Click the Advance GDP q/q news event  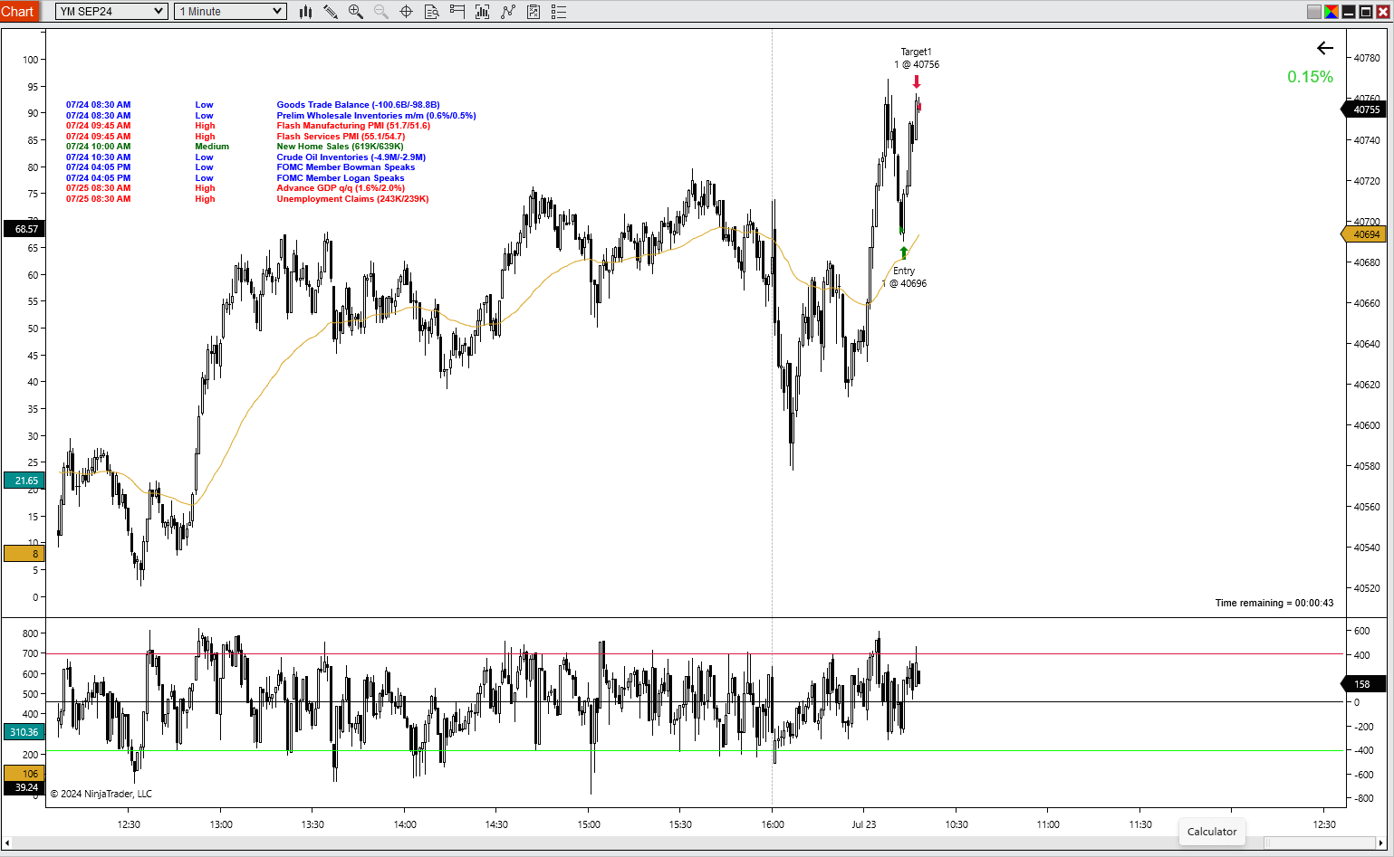(x=341, y=188)
